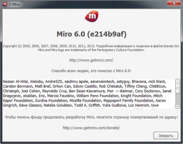Screen dimensions: 183x144
Task: Close the dialog with the red X button
Action: coord(174,3)
